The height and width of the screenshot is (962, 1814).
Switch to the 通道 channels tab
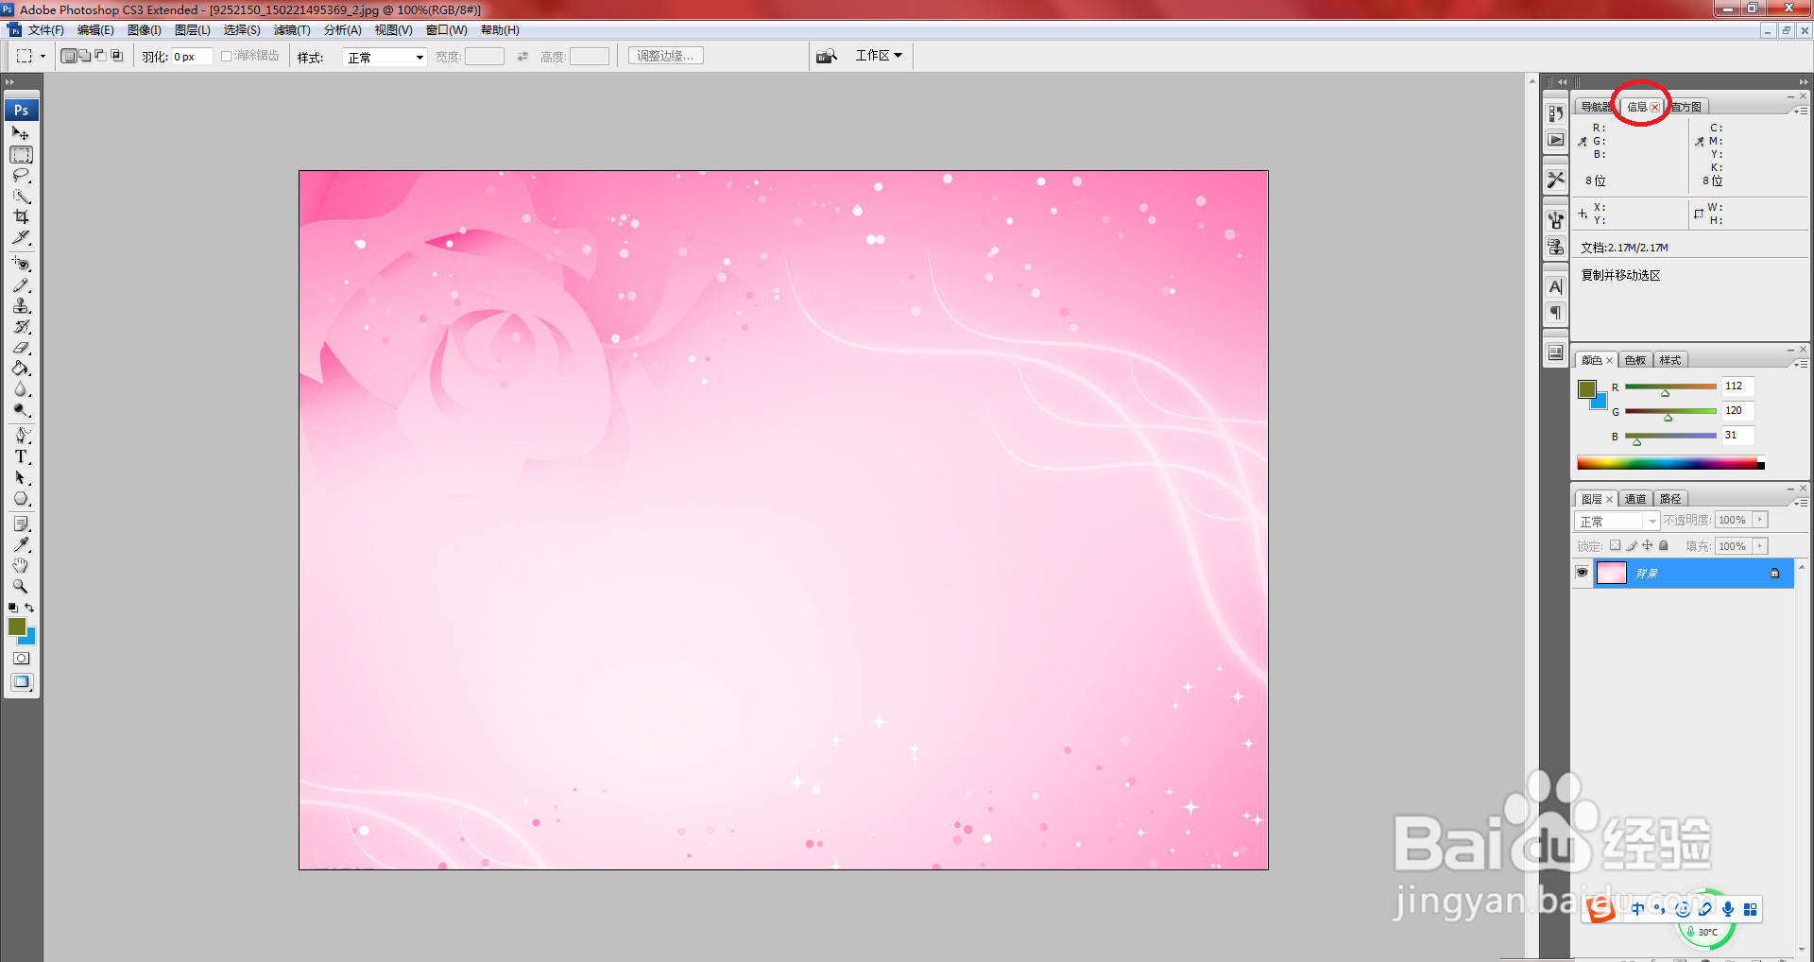(1635, 499)
